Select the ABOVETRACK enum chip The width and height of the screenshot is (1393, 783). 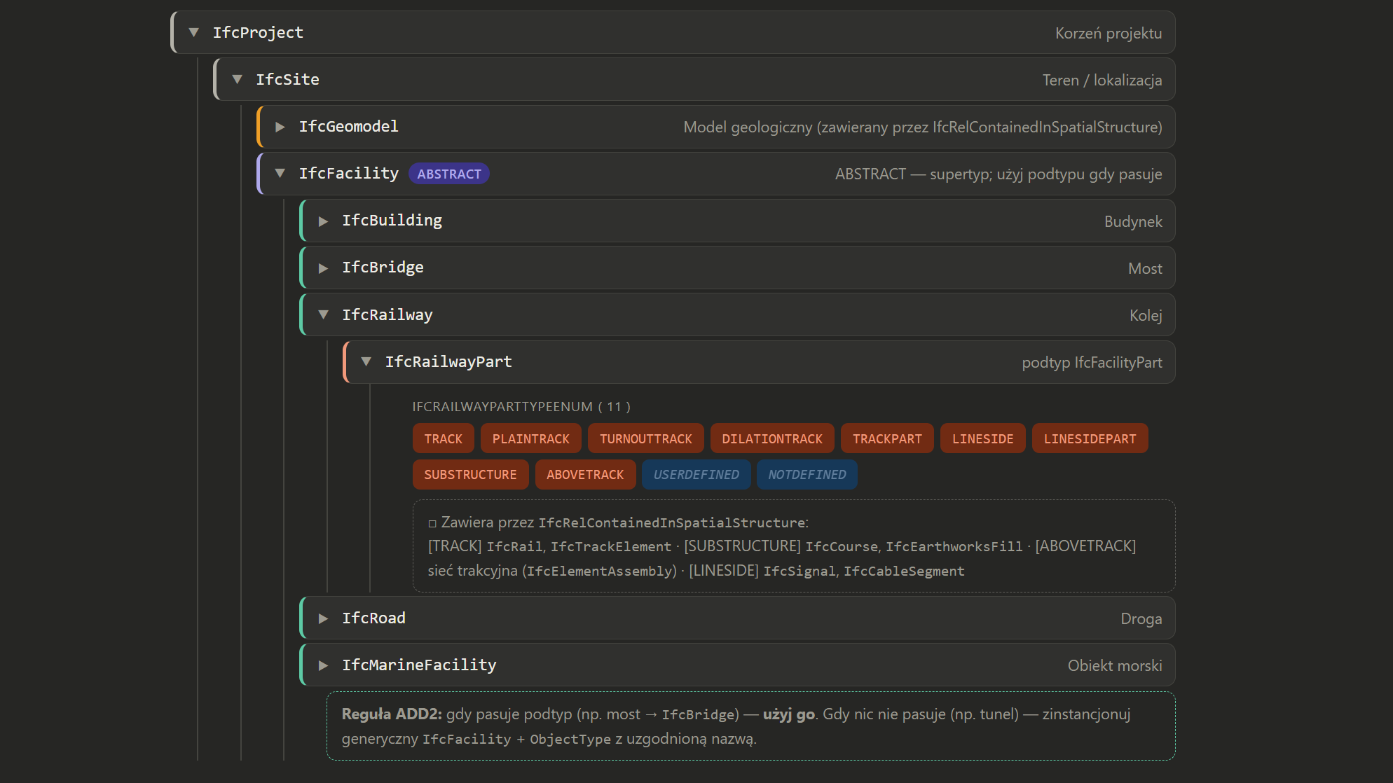[x=586, y=474]
